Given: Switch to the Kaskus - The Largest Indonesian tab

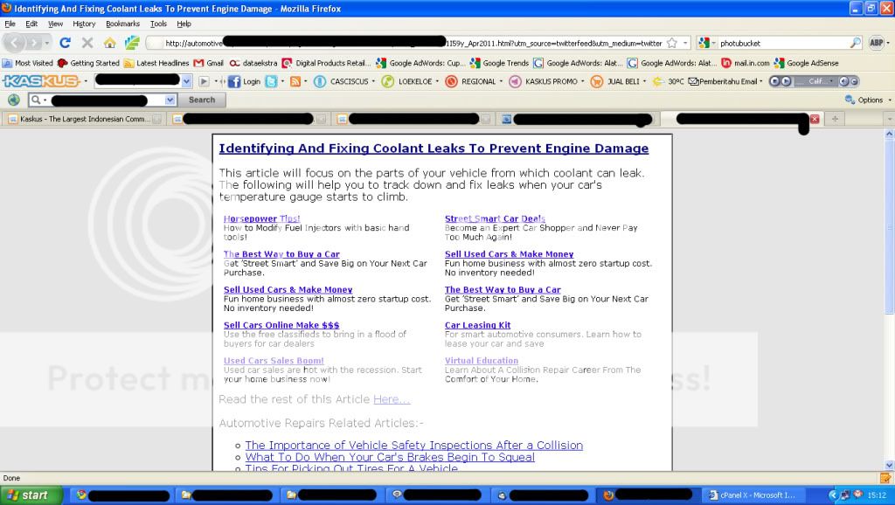Looking at the screenshot, I should click(84, 119).
